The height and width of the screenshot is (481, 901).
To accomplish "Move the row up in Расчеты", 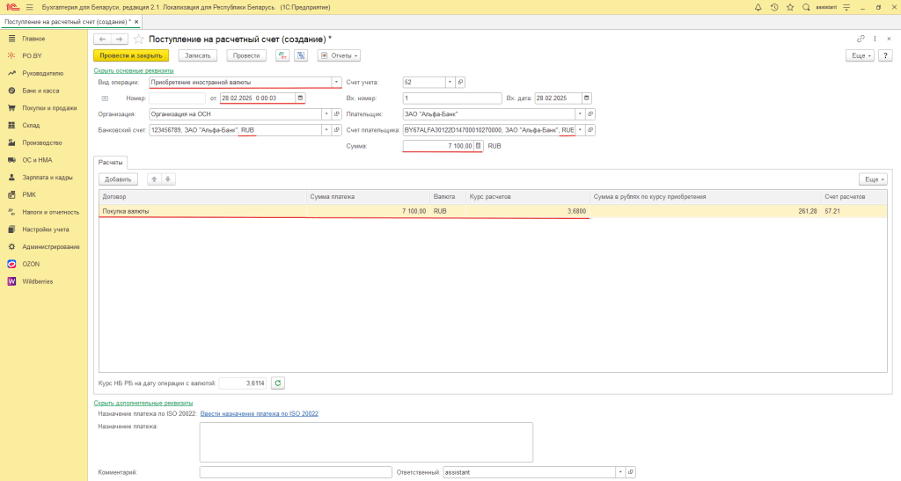I will [154, 179].
